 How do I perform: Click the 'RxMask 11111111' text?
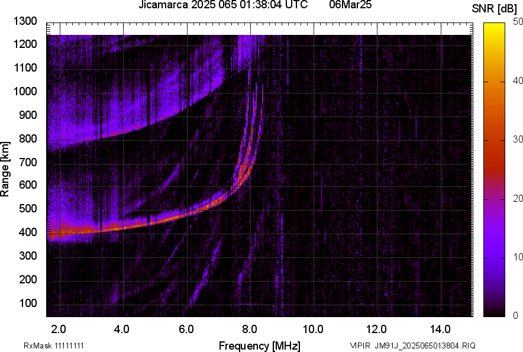54,345
